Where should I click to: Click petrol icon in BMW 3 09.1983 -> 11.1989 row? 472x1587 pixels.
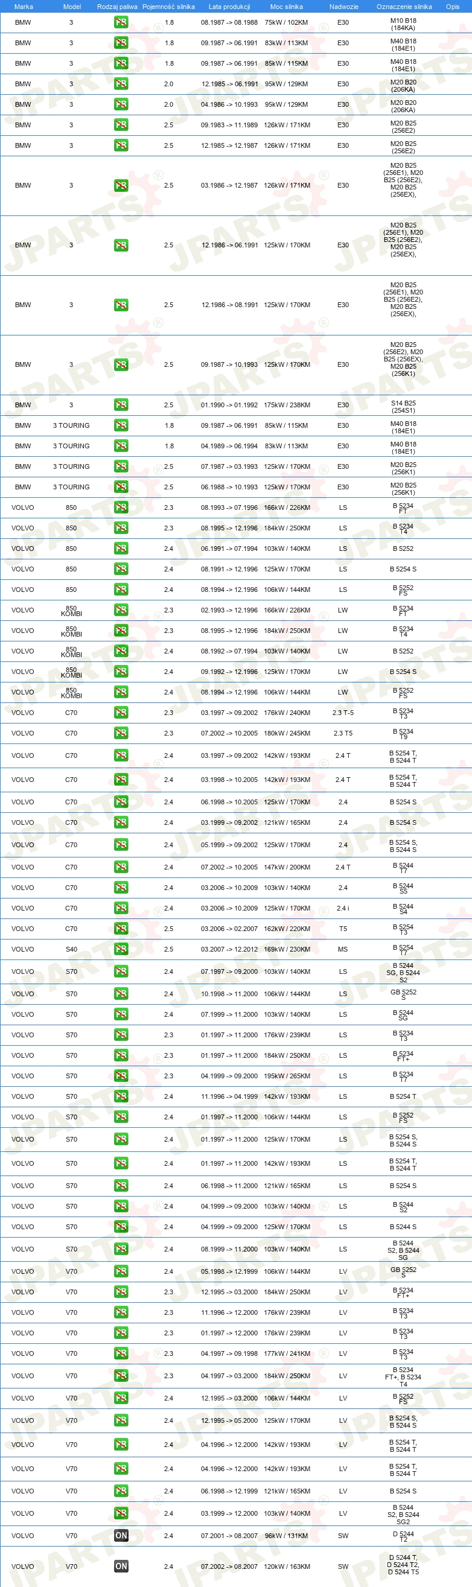pyautogui.click(x=121, y=125)
